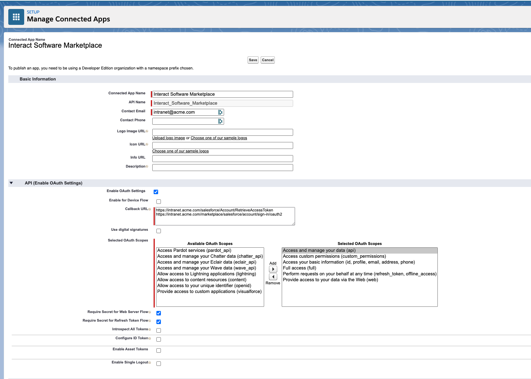Enable the Device Flow checkbox

(x=159, y=201)
